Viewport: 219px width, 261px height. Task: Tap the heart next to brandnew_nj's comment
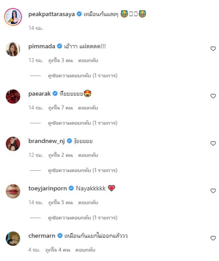(x=213, y=143)
